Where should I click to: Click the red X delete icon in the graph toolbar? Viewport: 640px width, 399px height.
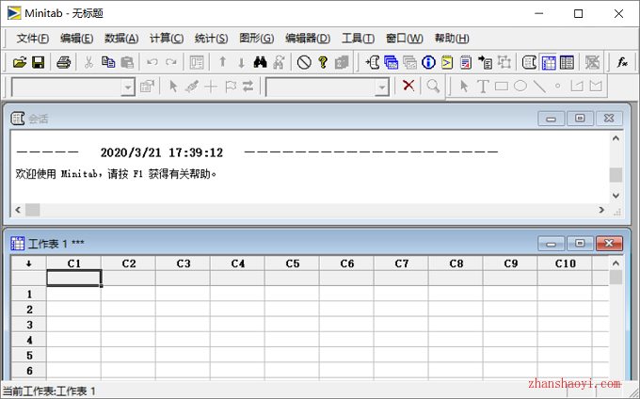pos(408,86)
